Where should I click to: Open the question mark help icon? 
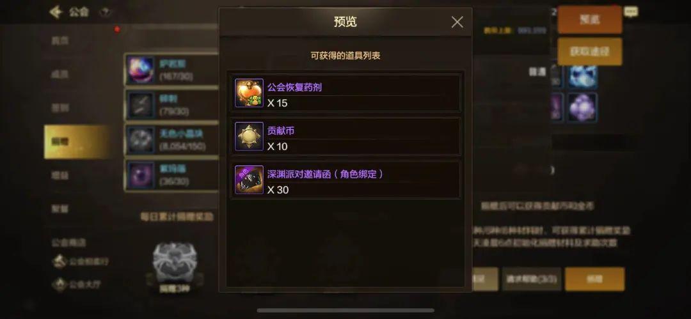[x=106, y=12]
